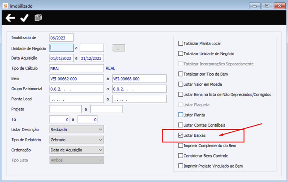This screenshot has height=182, width=288.
Task: Close the Imobilizado window
Action: click(280, 6)
